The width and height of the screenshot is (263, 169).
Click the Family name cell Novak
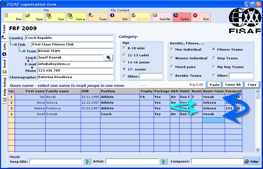point(63,97)
